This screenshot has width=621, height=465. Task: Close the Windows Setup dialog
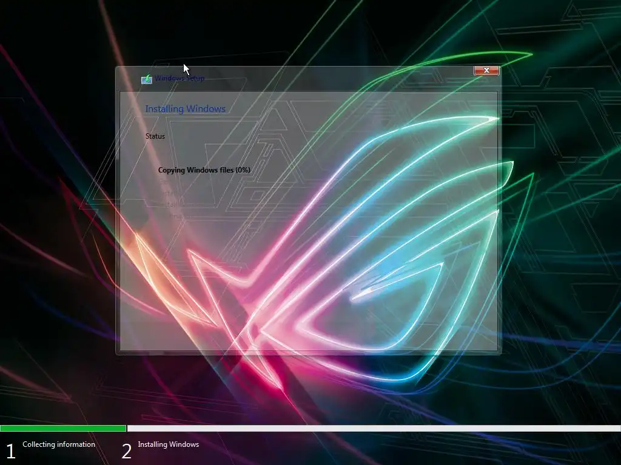(486, 70)
